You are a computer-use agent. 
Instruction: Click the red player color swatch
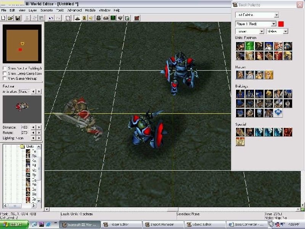pos(281,24)
